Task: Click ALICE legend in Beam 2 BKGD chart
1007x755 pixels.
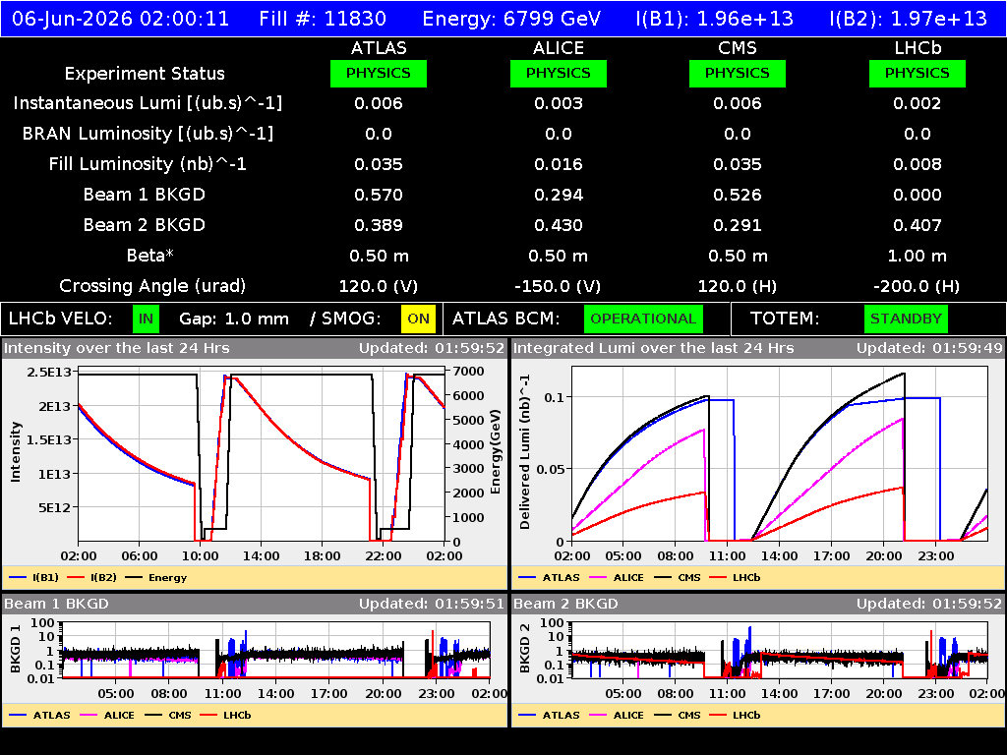Action: 617,716
